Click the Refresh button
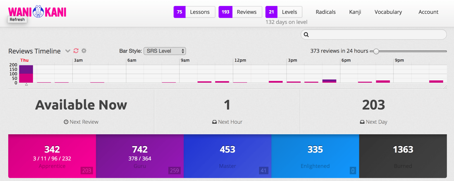Viewport: 454px width, 181px height. 17,19
